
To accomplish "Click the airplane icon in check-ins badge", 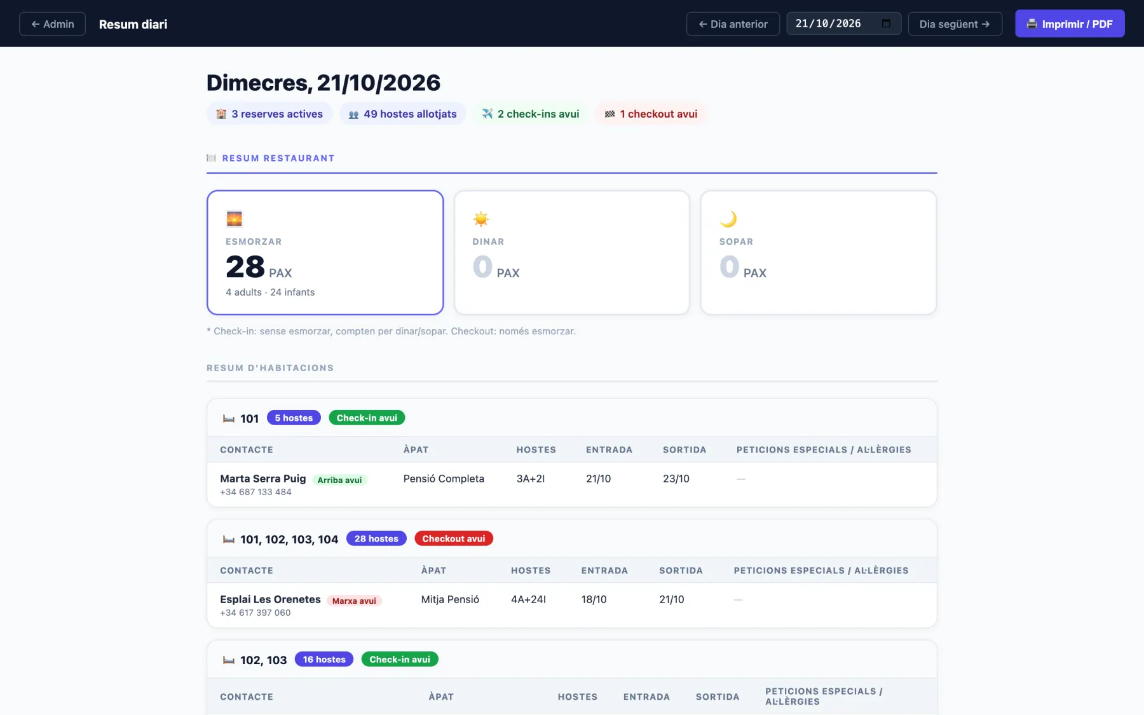I will click(487, 114).
